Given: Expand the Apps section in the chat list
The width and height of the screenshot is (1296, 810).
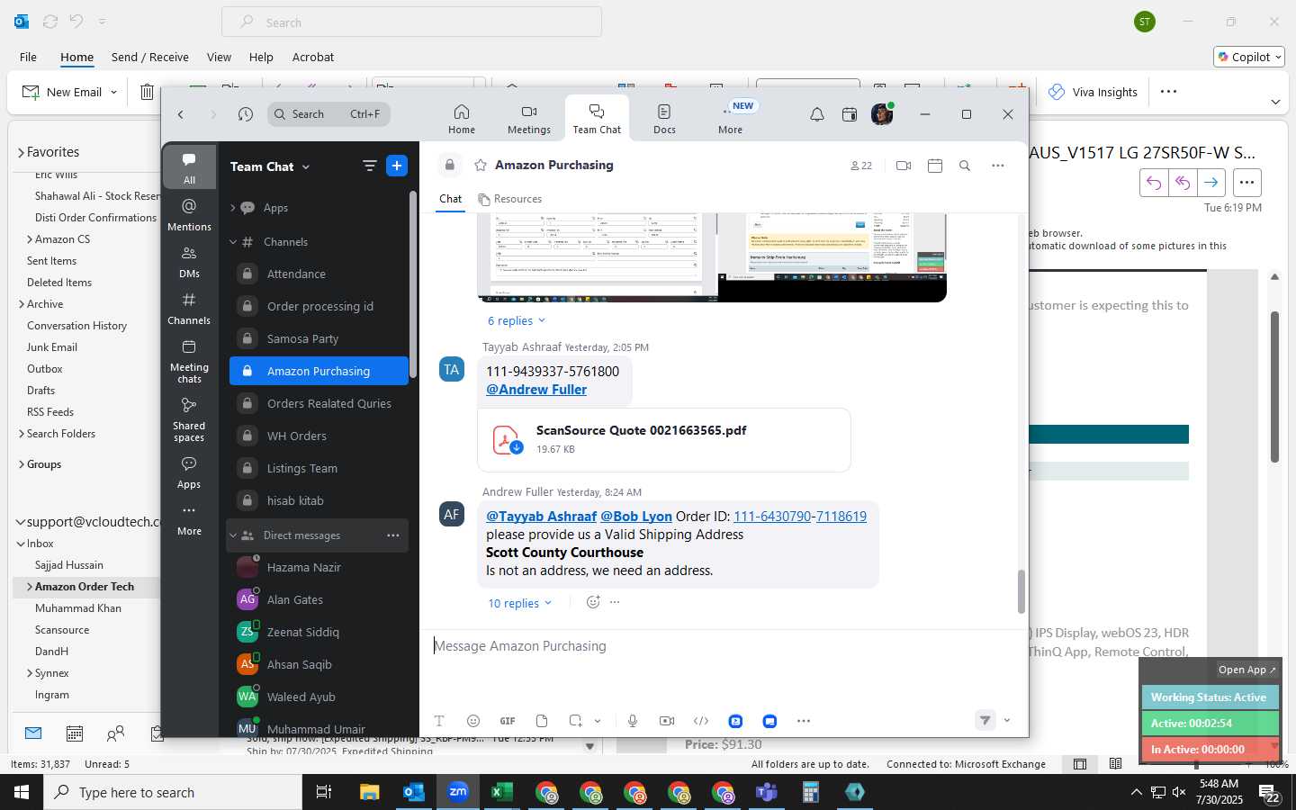Looking at the screenshot, I should tap(232, 208).
